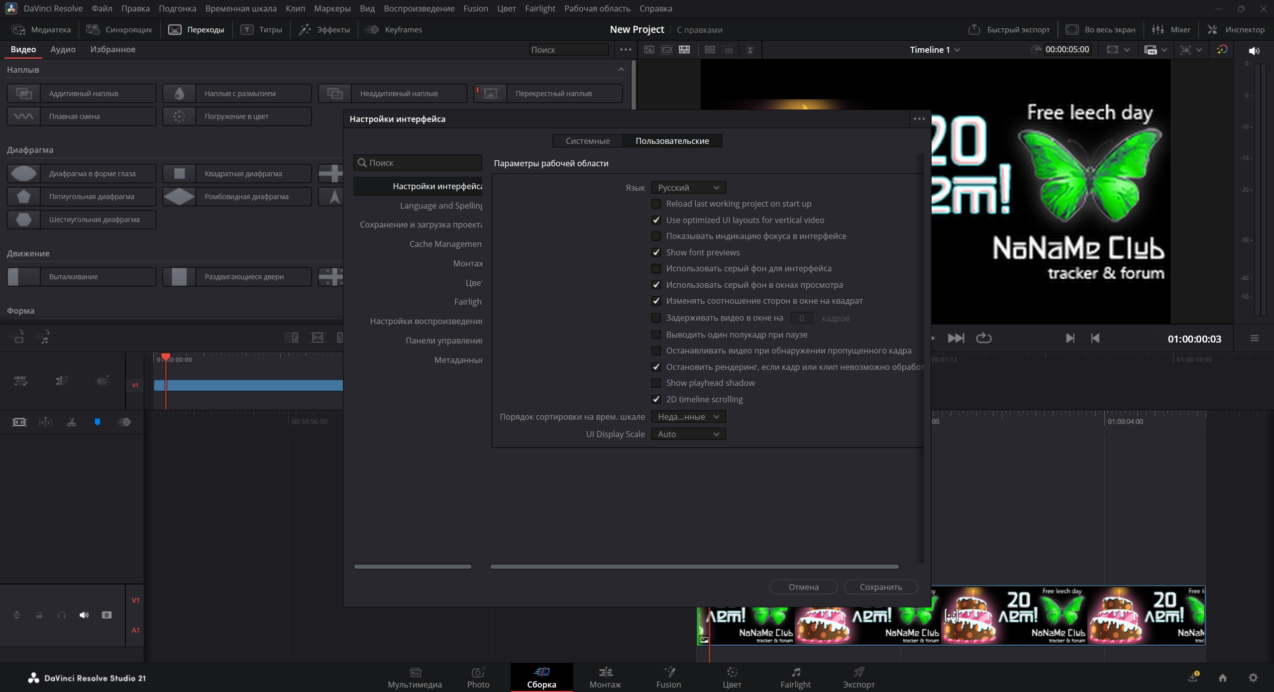Select Наплыв с размытием blur dissolve transition
Screen dimensions: 1274x692
[x=237, y=94]
